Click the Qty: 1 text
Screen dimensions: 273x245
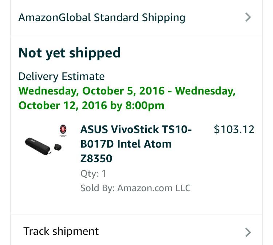click(93, 173)
